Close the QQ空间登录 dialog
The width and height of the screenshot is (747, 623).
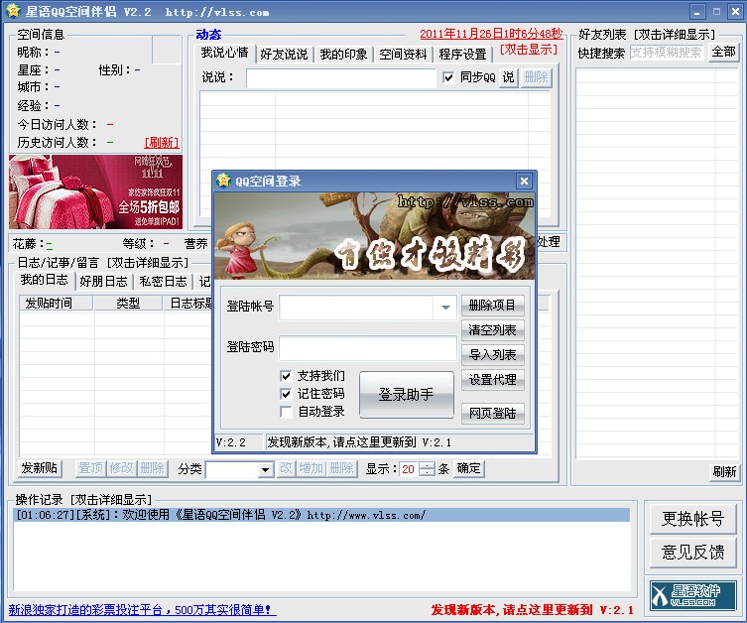point(524,181)
